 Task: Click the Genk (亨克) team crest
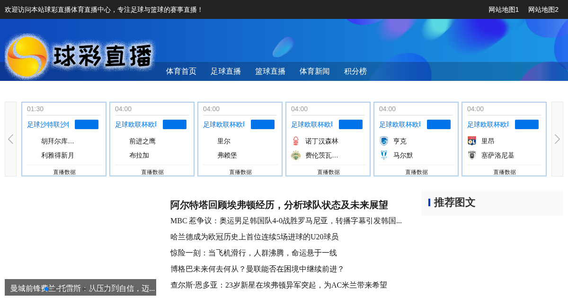[384, 141]
